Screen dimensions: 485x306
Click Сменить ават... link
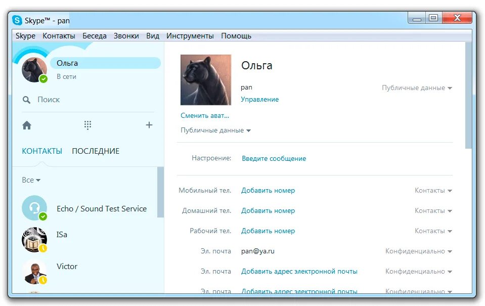205,115
